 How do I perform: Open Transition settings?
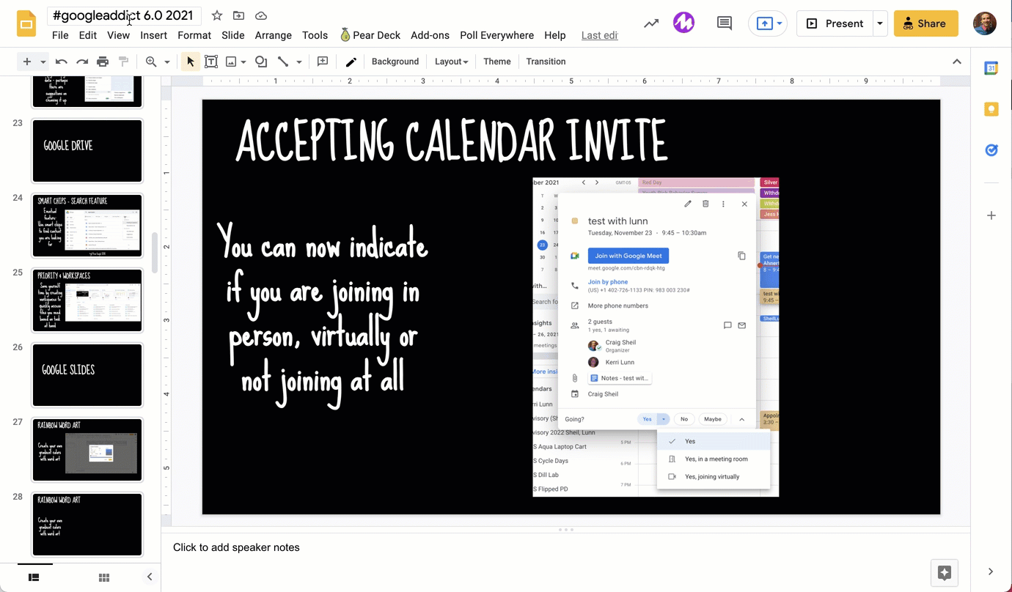546,62
